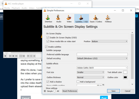The width and height of the screenshot is (139, 99).
Task: Toggle random shuffle icon in VLC
Action: pos(34,56)
